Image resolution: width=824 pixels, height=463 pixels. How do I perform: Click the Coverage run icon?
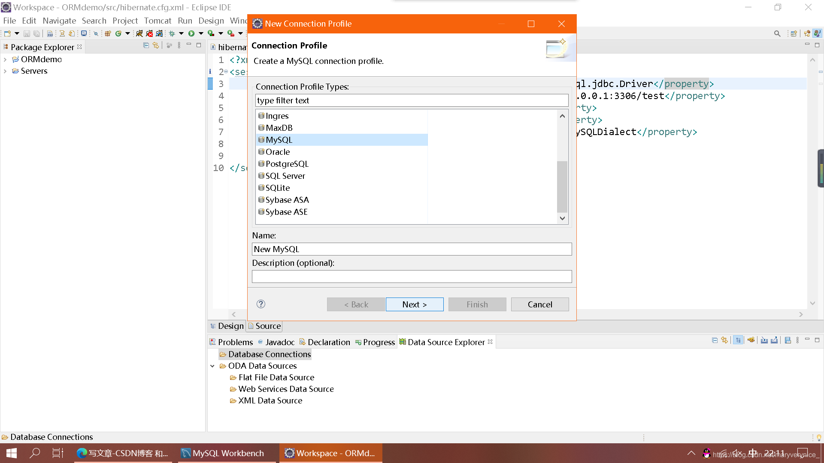(211, 33)
